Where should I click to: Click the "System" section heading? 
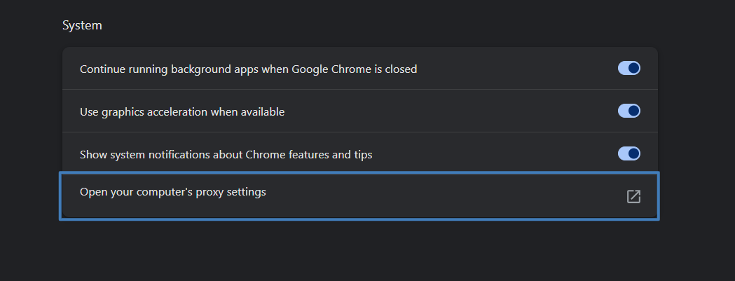[82, 25]
